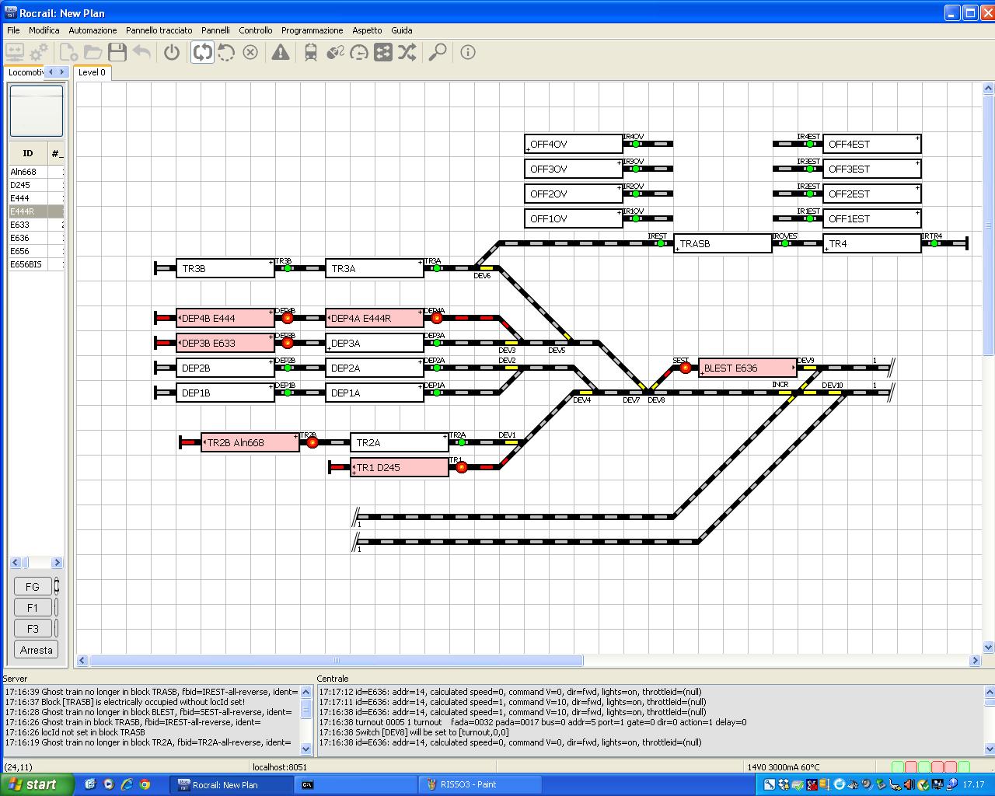Select locomotive E444R in the list
995x796 pixels.
click(x=37, y=211)
